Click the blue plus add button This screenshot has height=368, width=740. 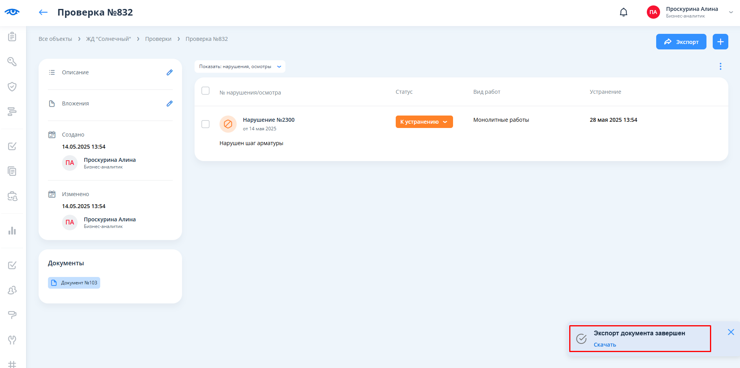pos(720,42)
